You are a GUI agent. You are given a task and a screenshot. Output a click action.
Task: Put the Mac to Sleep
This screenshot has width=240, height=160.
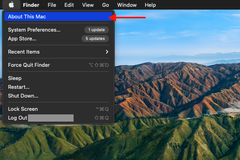(58, 78)
